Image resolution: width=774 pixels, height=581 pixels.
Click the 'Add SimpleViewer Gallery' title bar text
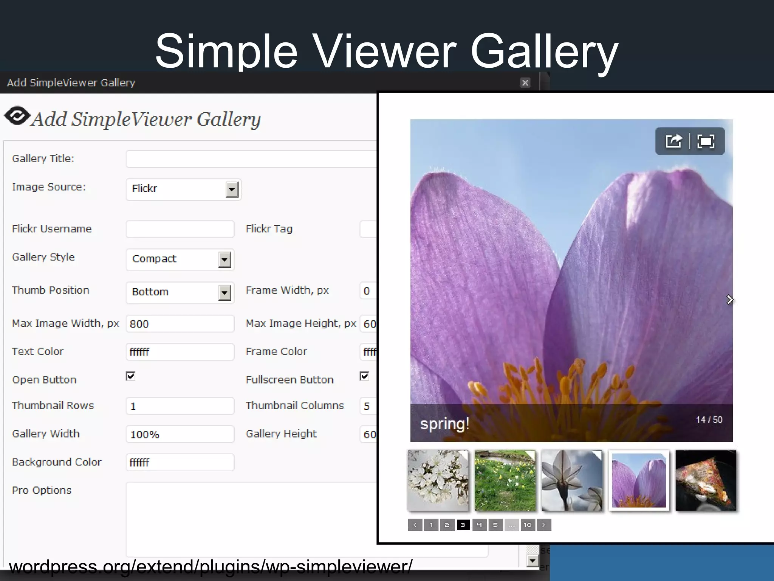click(71, 82)
